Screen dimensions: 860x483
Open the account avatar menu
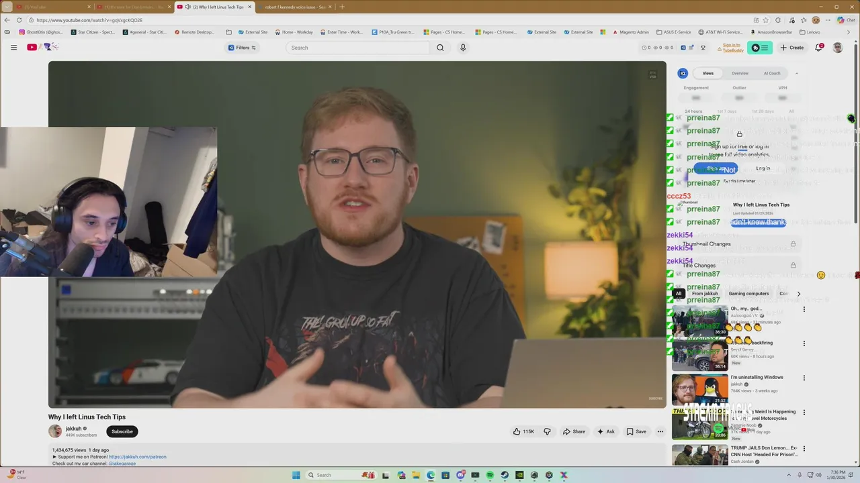[838, 48]
